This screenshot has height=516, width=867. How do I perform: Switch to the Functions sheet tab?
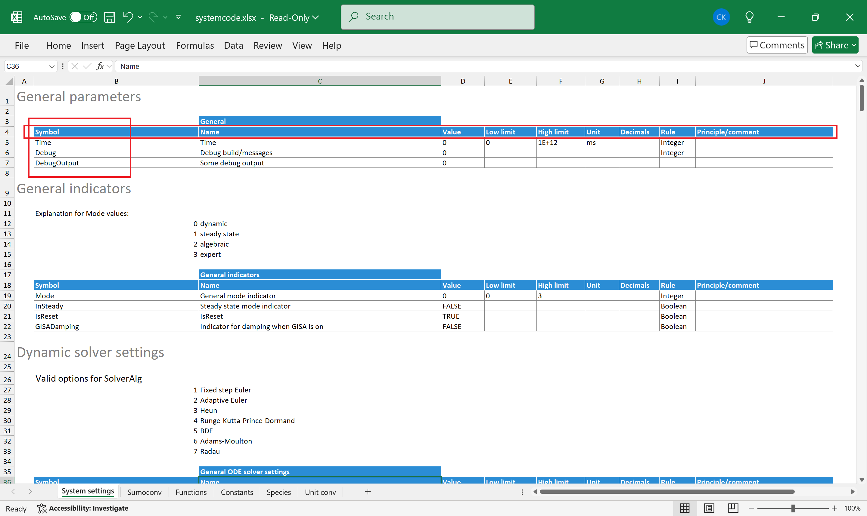coord(191,492)
